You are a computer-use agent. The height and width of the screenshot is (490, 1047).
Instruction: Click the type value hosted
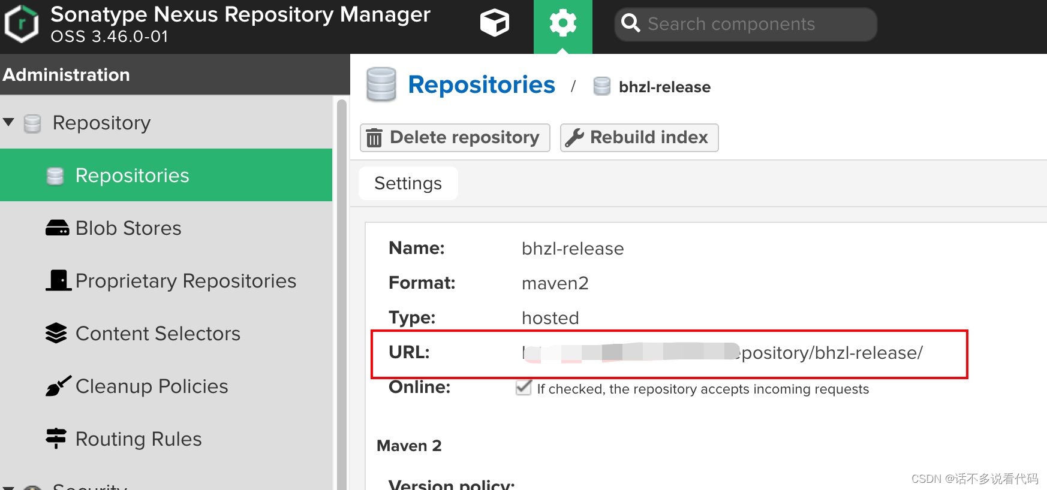point(550,318)
